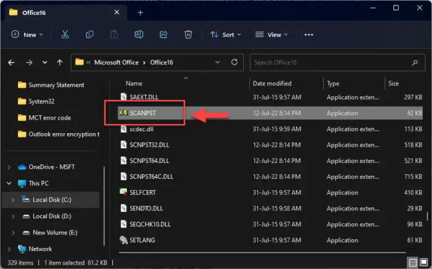The height and width of the screenshot is (269, 432).
Task: Expand the address bar history dropdown
Action: click(217, 62)
